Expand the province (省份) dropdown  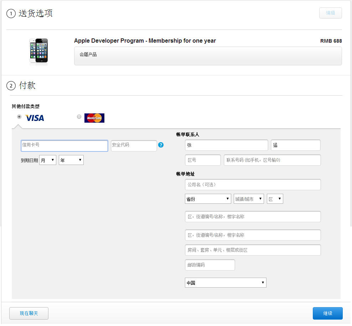point(208,199)
